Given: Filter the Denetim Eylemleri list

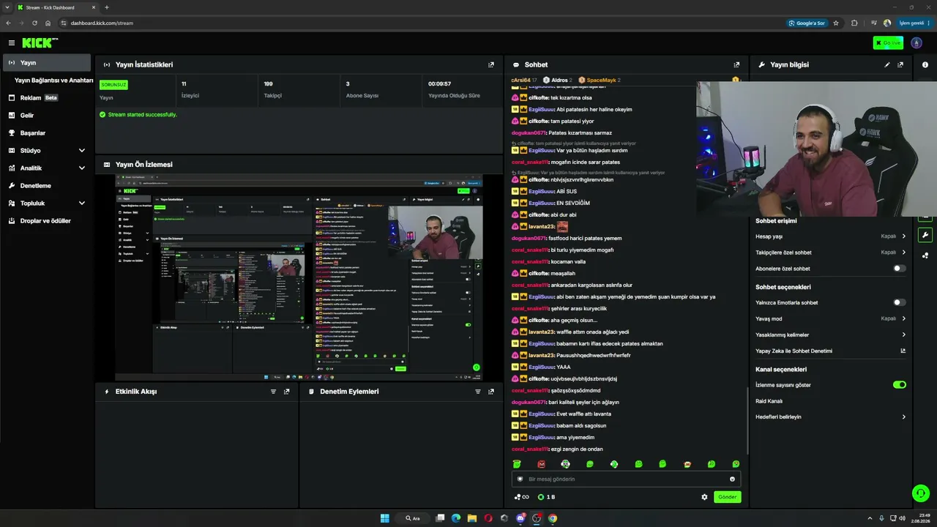Looking at the screenshot, I should 478,392.
